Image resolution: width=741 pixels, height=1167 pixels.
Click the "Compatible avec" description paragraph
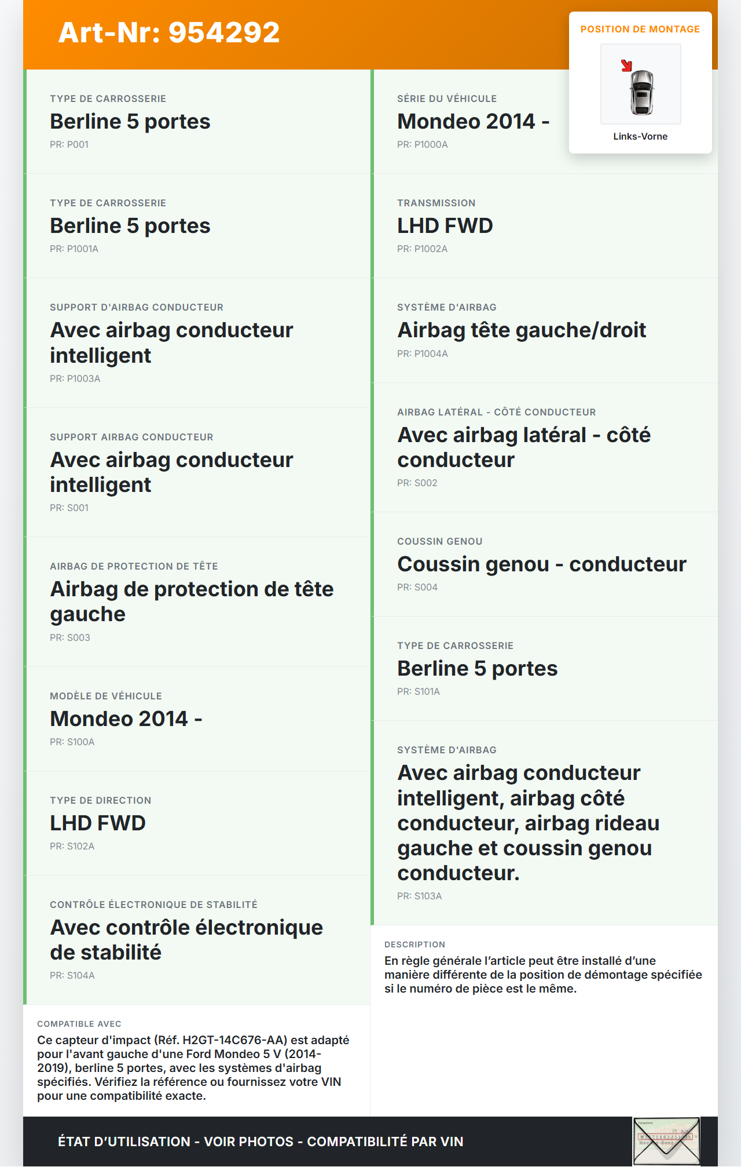point(193,1068)
